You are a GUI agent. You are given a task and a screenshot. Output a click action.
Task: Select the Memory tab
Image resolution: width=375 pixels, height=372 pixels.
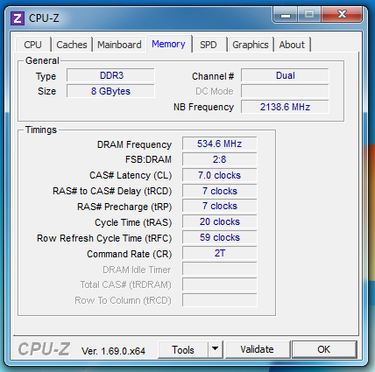pyautogui.click(x=168, y=44)
